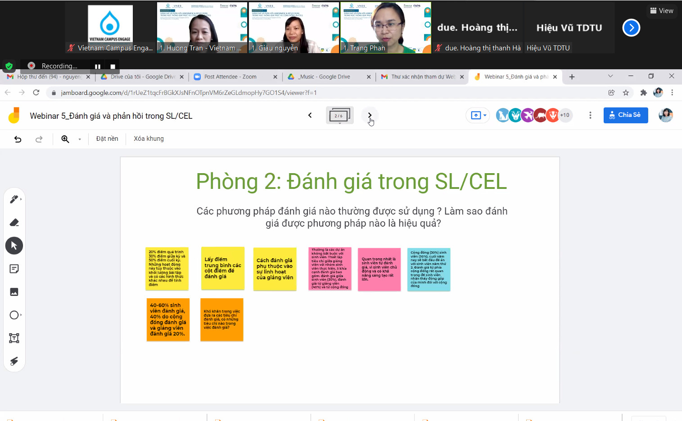The height and width of the screenshot is (421, 682).
Task: Stop the Zoom recording
Action: point(113,67)
